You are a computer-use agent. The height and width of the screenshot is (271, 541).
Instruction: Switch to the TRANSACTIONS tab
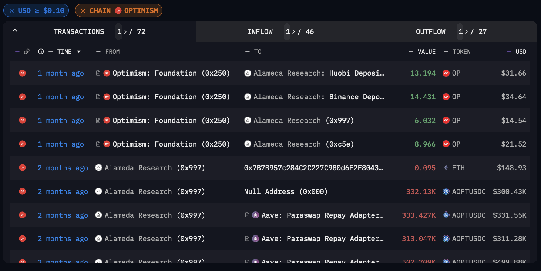pos(79,32)
